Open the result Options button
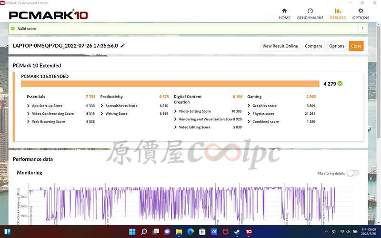This screenshot has height=238, width=381. 337,46
